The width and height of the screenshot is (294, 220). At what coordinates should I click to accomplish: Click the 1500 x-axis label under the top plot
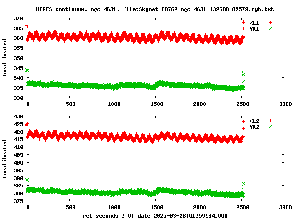[x=157, y=104]
